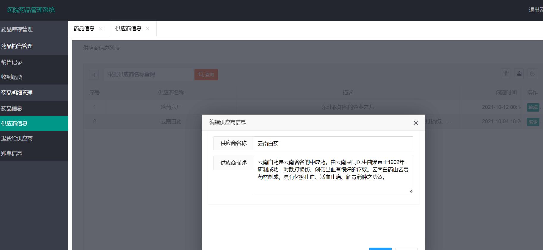Click the 描述 column header
The height and width of the screenshot is (250, 543).
(x=348, y=93)
